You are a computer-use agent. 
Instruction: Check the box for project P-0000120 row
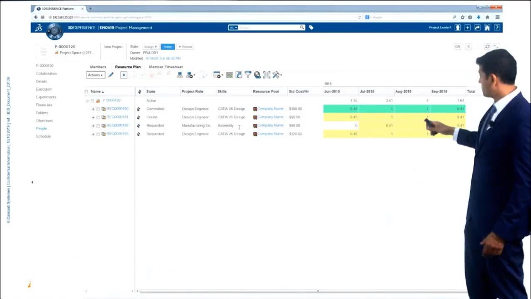click(x=92, y=101)
